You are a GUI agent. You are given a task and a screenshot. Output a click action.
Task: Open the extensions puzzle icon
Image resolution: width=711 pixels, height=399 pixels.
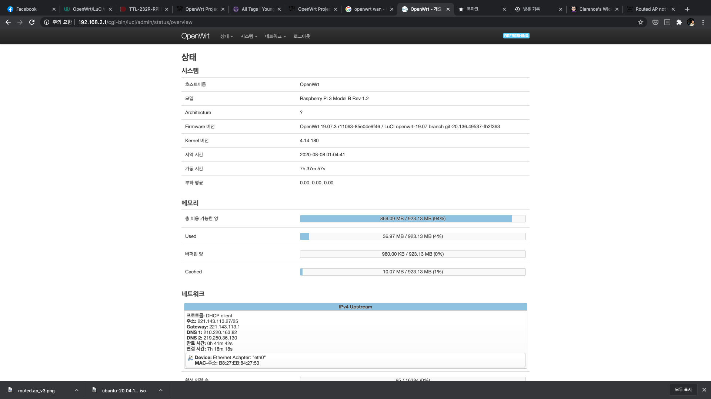click(679, 22)
